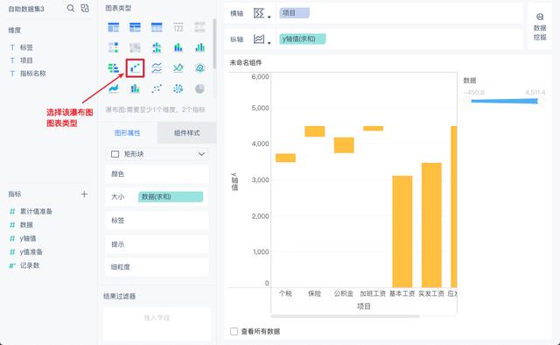
Task: Select the highlighted waterfall chart icon
Action: click(x=135, y=68)
